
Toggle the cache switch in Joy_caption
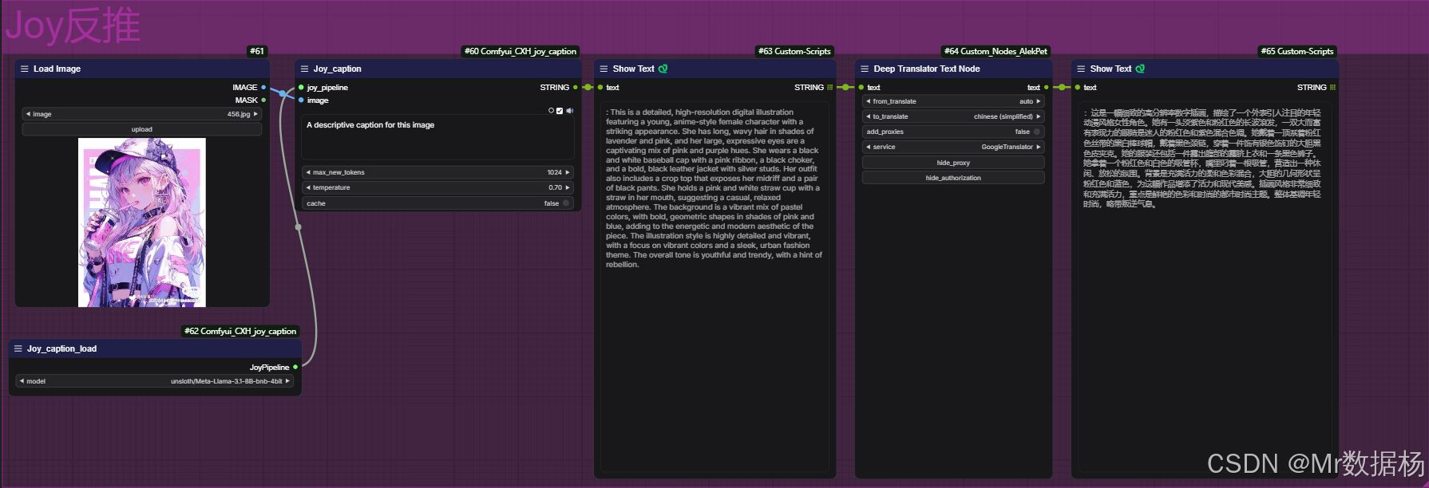tap(566, 203)
